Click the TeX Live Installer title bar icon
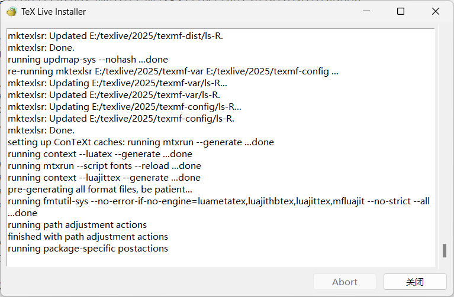The width and height of the screenshot is (454, 297). (12, 12)
